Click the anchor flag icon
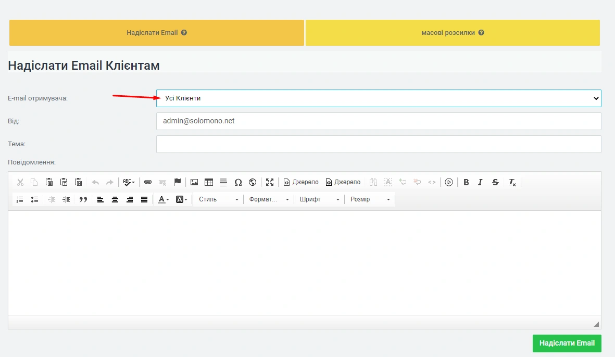Screen dimensions: 615x357 pos(177,182)
